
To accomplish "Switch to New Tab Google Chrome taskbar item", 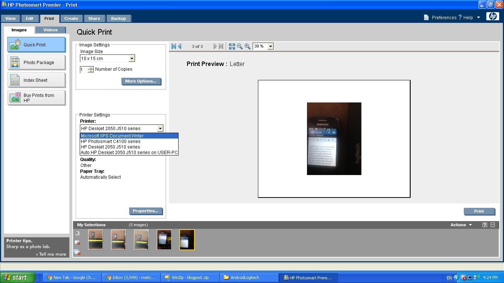I will pos(72,278).
